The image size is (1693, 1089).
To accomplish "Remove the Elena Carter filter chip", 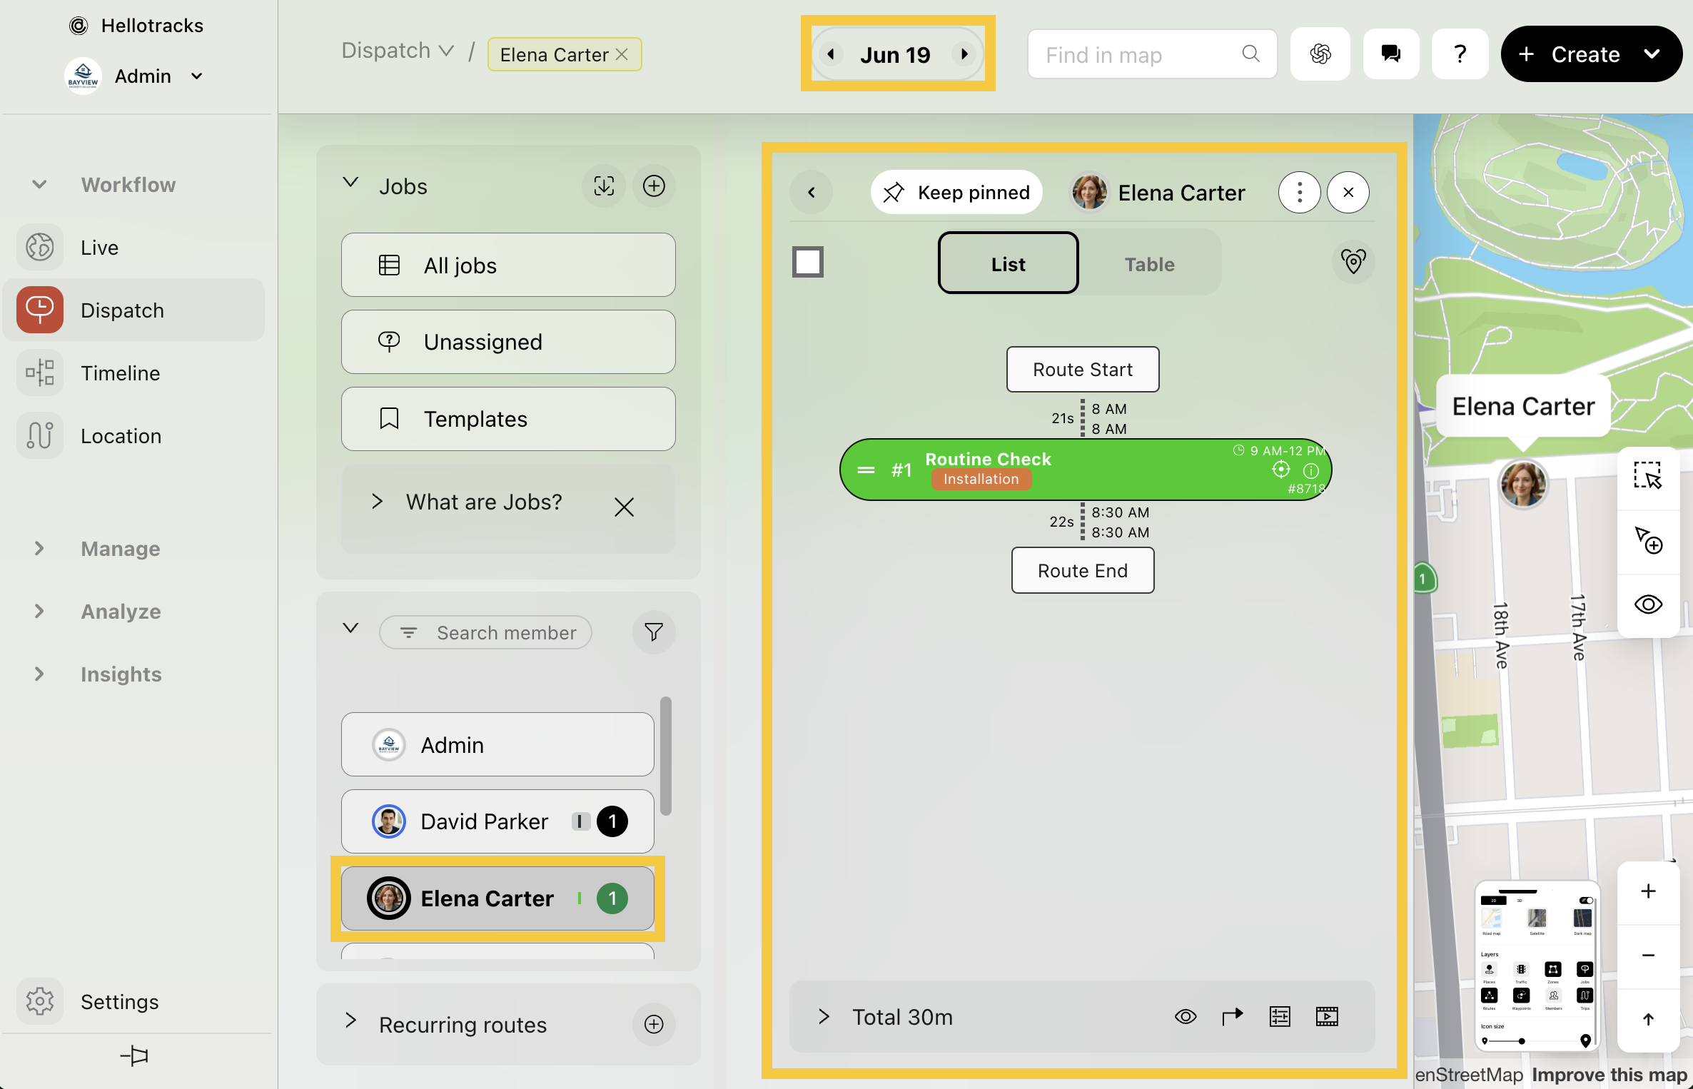I will coord(622,54).
